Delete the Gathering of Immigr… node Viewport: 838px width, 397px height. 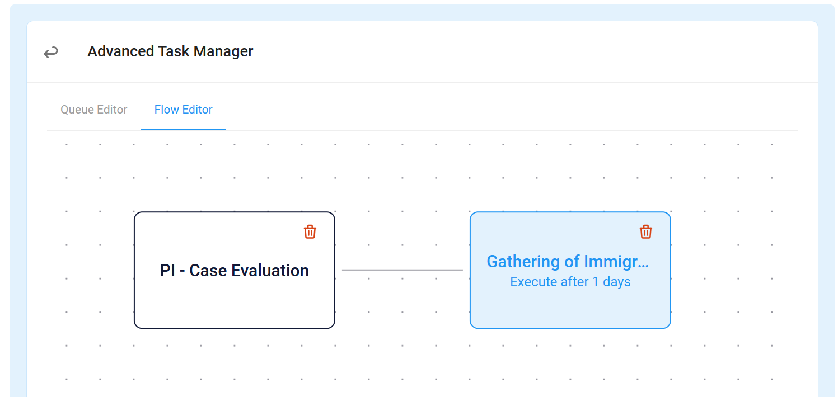[646, 231]
